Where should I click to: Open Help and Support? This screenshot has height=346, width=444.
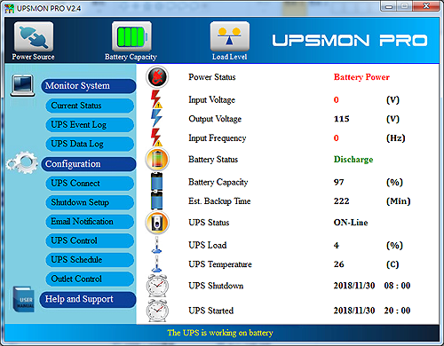(88, 299)
